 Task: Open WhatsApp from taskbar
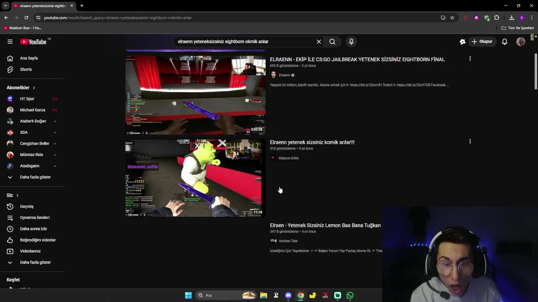(350, 295)
